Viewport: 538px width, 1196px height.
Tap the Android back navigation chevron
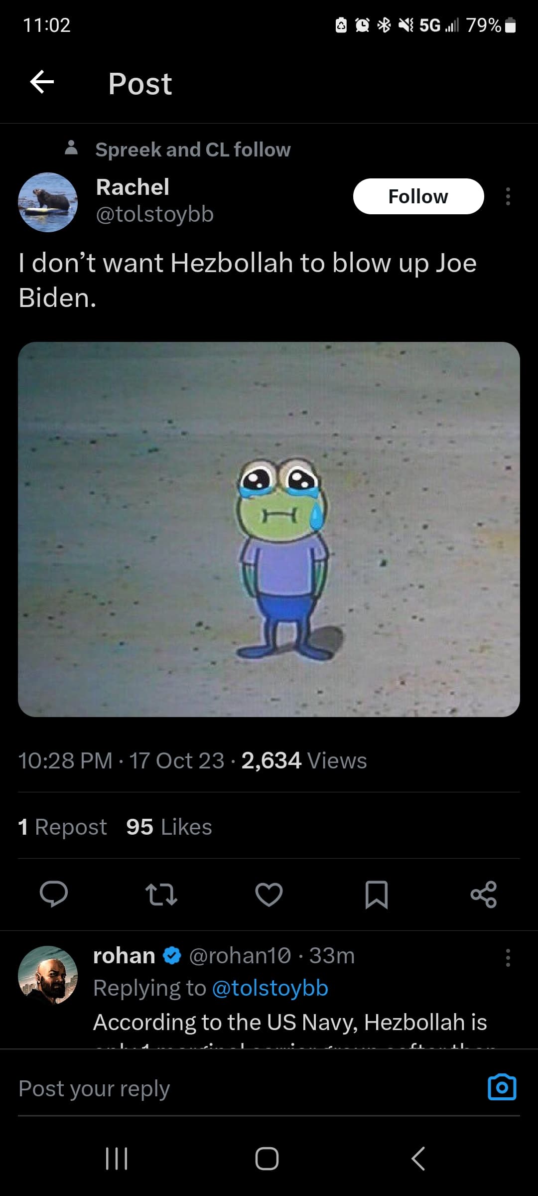coord(418,1158)
